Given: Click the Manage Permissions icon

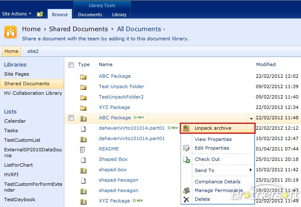Looking at the screenshot, I should pyautogui.click(x=186, y=190).
